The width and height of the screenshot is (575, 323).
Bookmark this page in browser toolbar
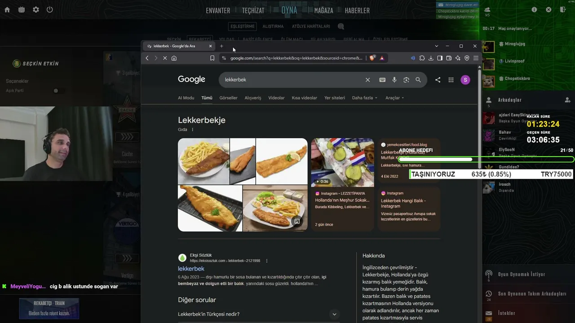point(212,58)
